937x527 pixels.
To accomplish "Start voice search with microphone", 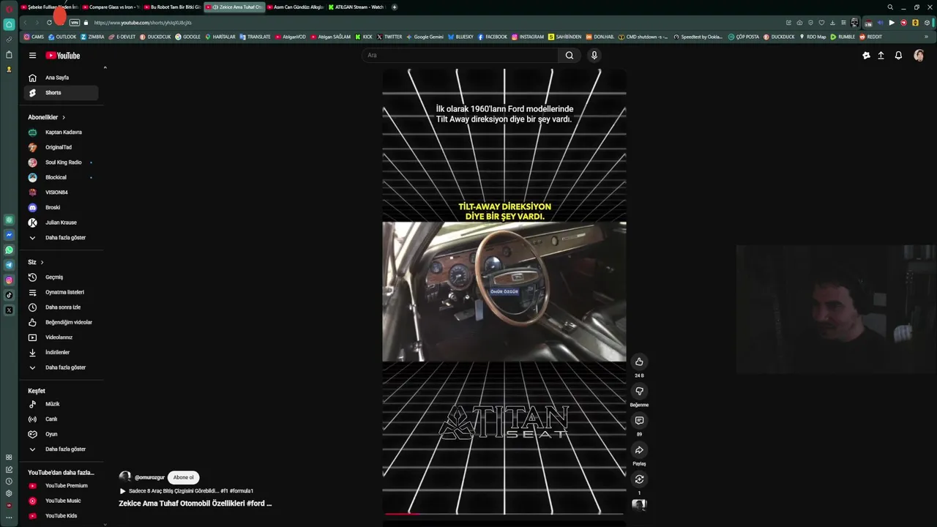I will click(x=594, y=56).
